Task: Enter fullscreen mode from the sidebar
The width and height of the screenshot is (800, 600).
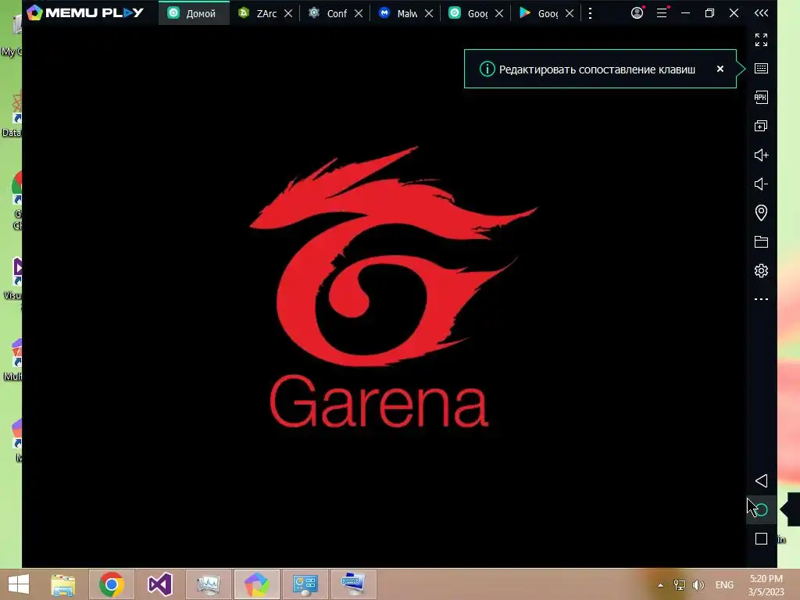Action: click(x=761, y=40)
